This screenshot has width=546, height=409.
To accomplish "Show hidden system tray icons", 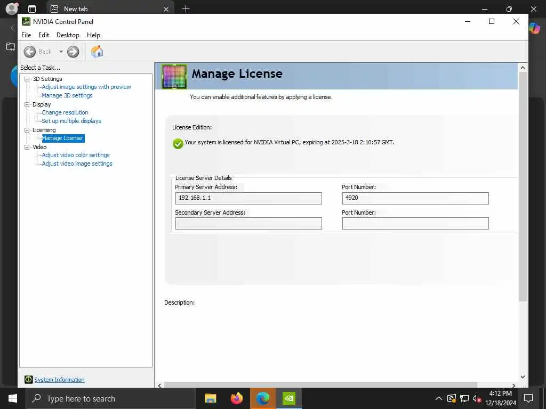I will pyautogui.click(x=439, y=398).
